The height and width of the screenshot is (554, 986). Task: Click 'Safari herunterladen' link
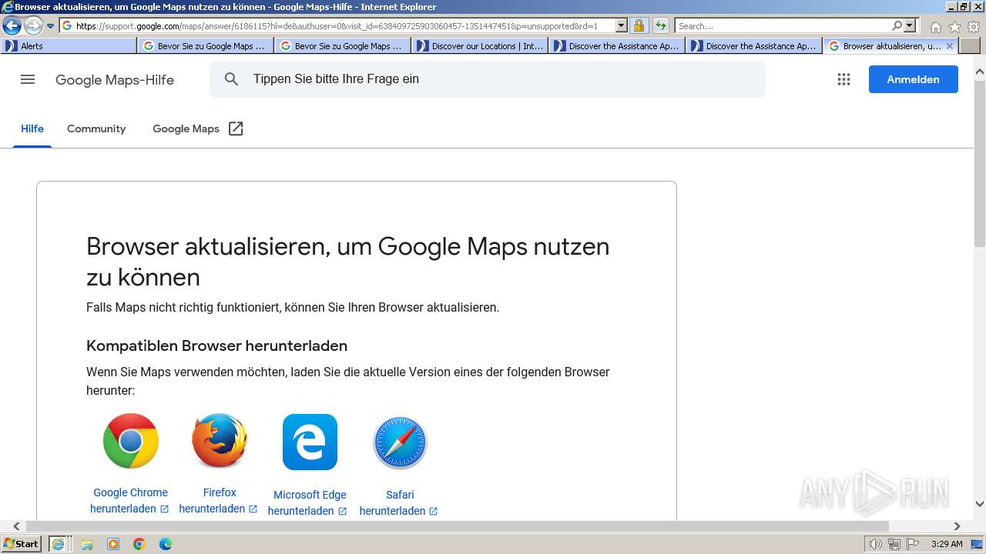[399, 502]
